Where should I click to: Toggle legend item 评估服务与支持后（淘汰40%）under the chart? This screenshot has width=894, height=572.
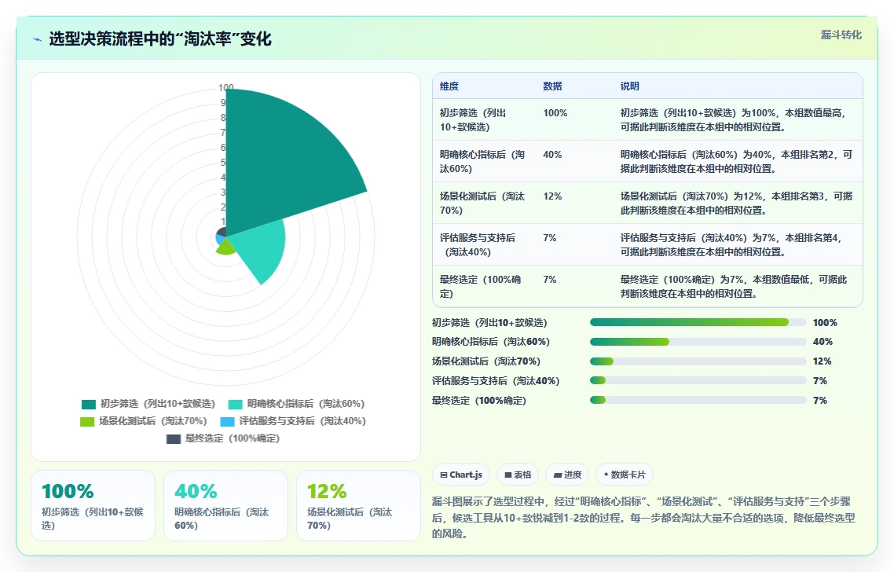tap(293, 421)
